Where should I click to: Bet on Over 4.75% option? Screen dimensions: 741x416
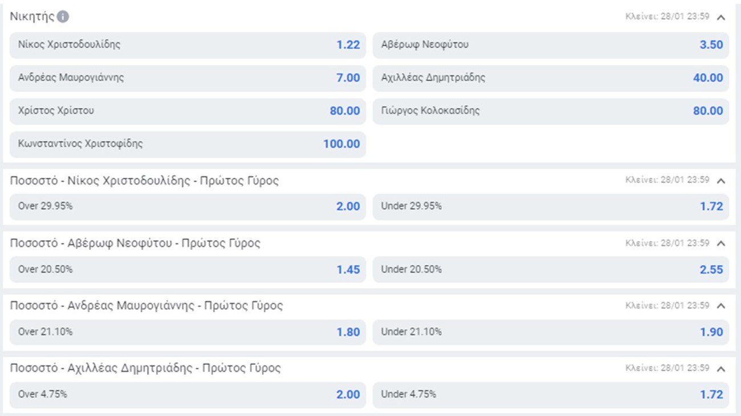188,394
